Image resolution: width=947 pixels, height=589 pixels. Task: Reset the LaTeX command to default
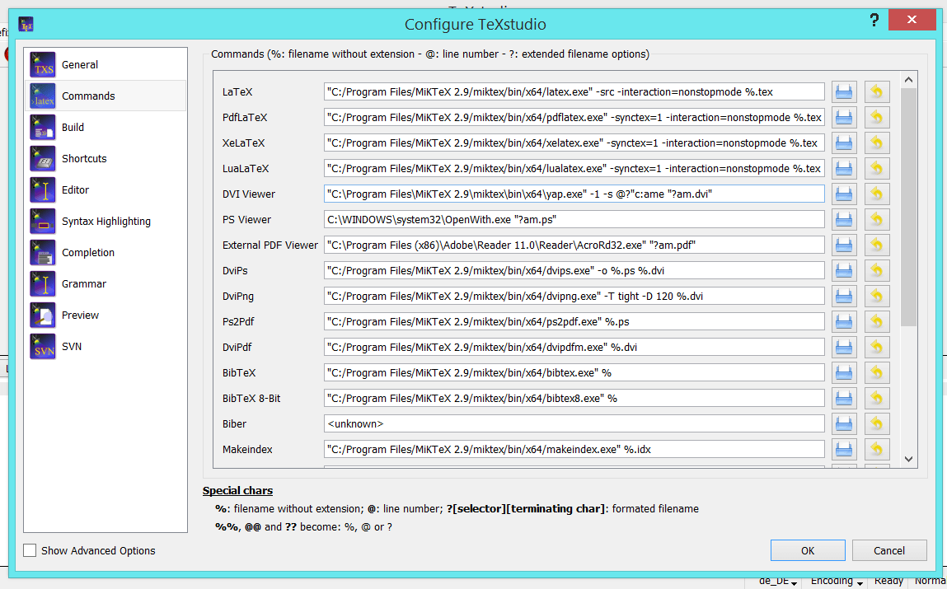876,92
